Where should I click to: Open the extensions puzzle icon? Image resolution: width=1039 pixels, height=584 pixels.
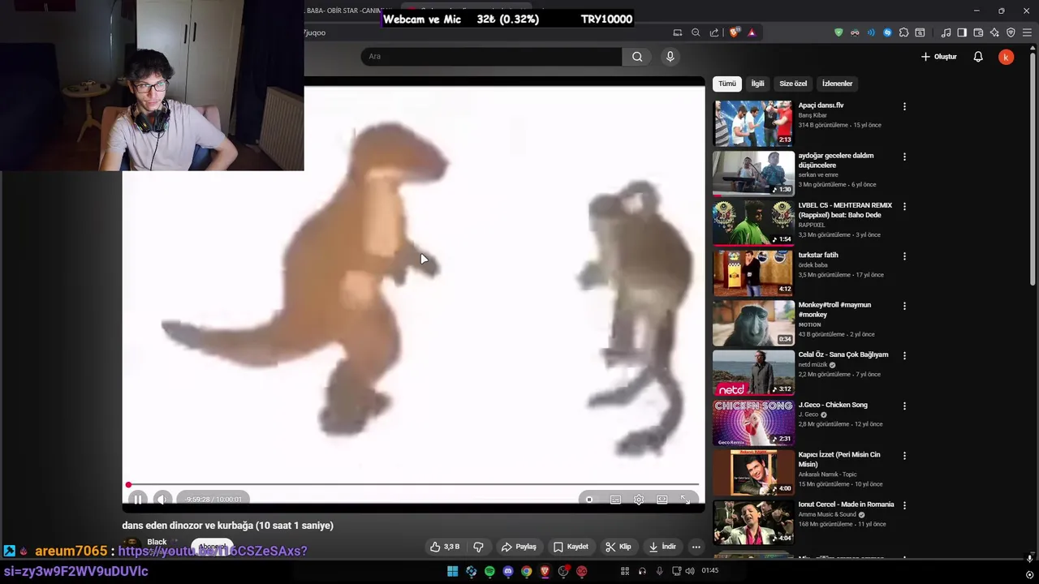(903, 32)
